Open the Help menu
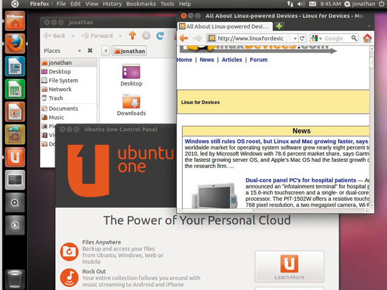 [x=185, y=4]
